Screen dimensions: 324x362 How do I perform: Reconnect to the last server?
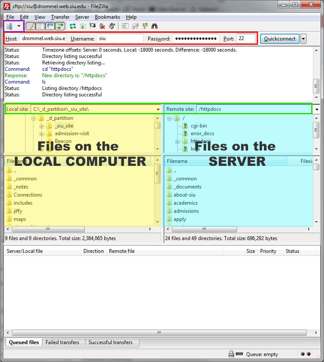tap(112, 26)
